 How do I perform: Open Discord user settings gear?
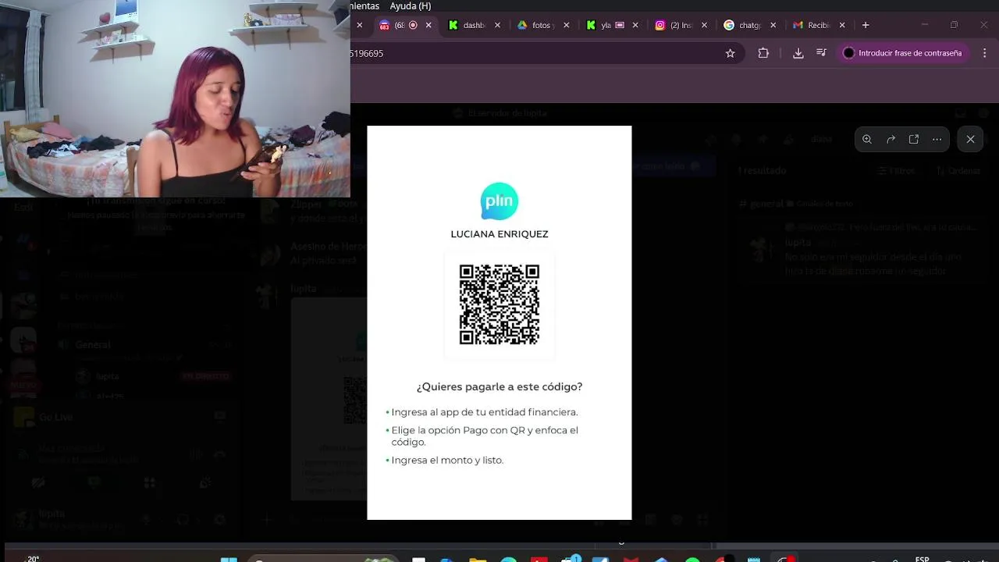(x=219, y=519)
